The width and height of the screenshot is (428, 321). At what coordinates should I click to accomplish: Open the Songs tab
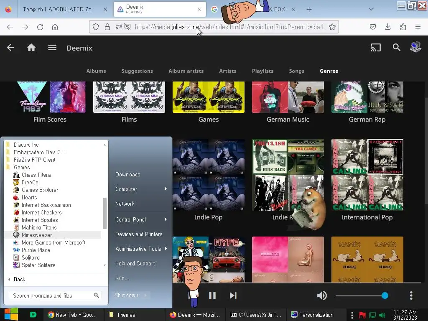click(x=296, y=71)
